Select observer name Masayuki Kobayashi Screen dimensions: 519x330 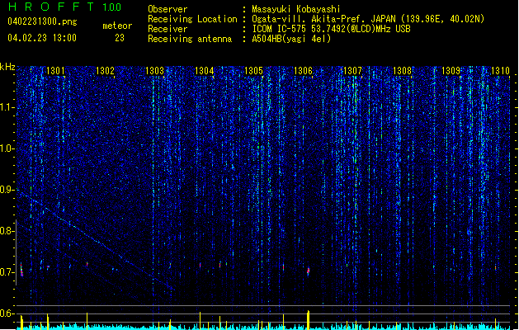click(296, 9)
